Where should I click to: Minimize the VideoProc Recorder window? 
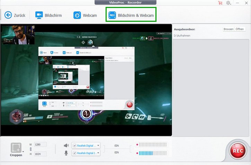[x=237, y=3]
